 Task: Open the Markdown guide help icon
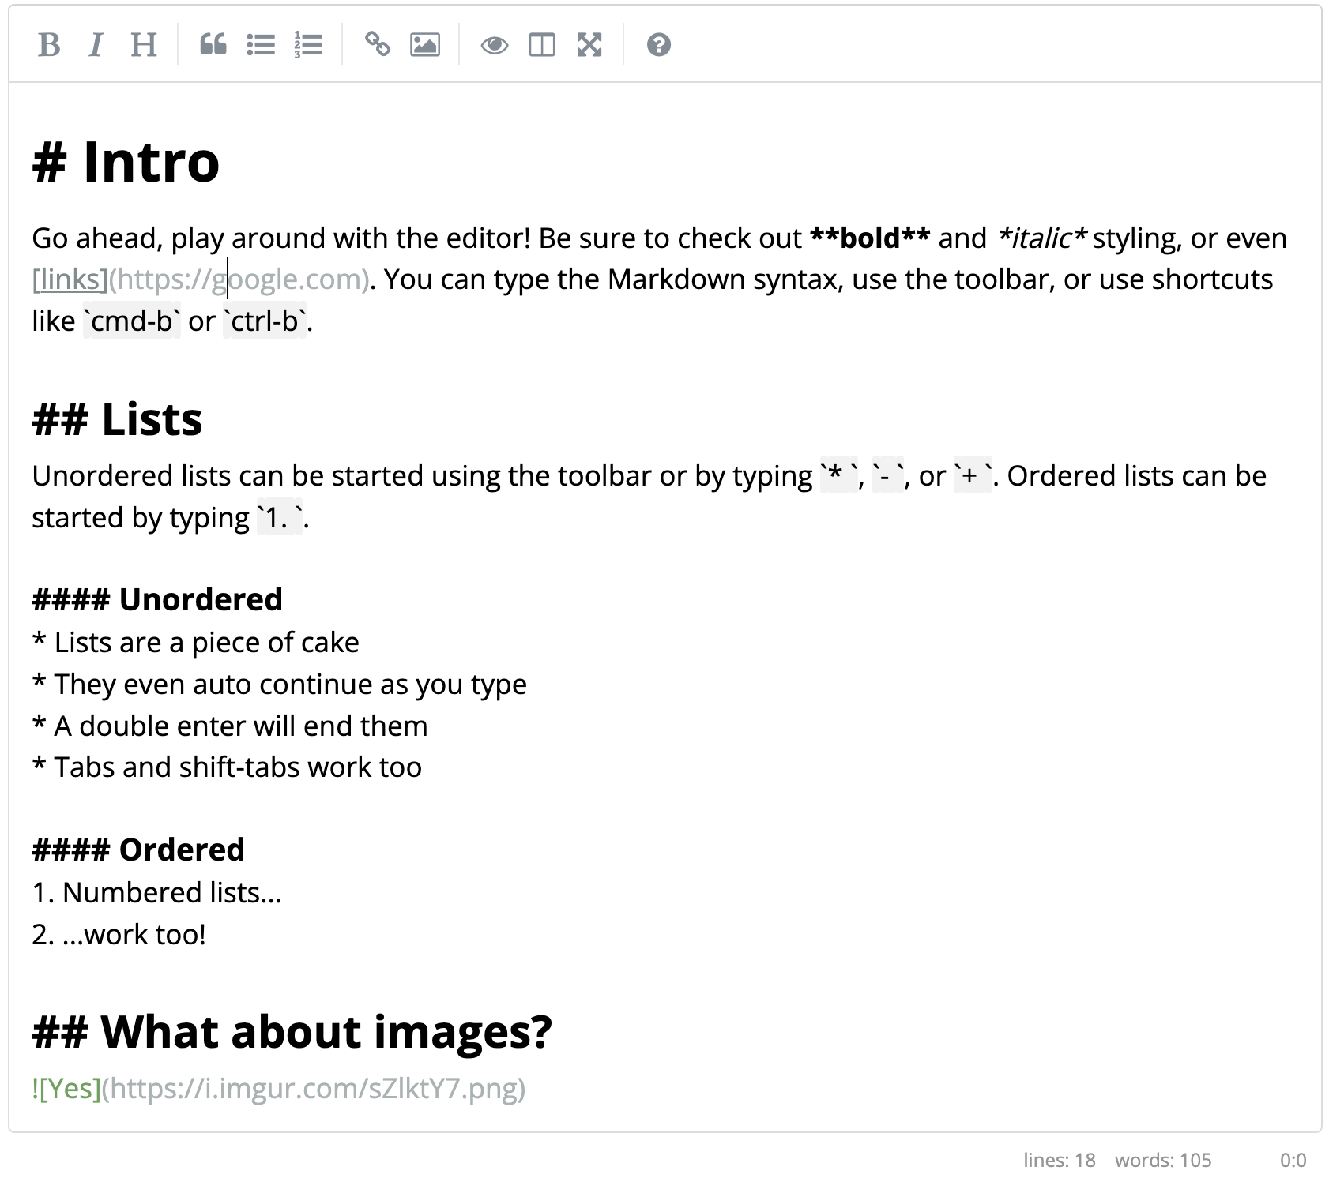click(659, 45)
